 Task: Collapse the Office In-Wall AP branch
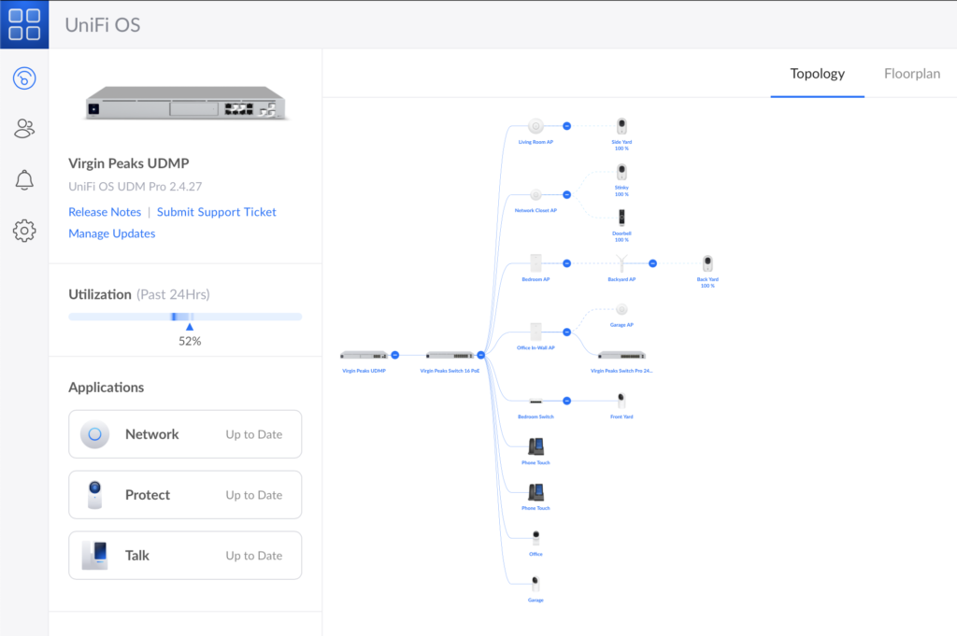pyautogui.click(x=567, y=332)
